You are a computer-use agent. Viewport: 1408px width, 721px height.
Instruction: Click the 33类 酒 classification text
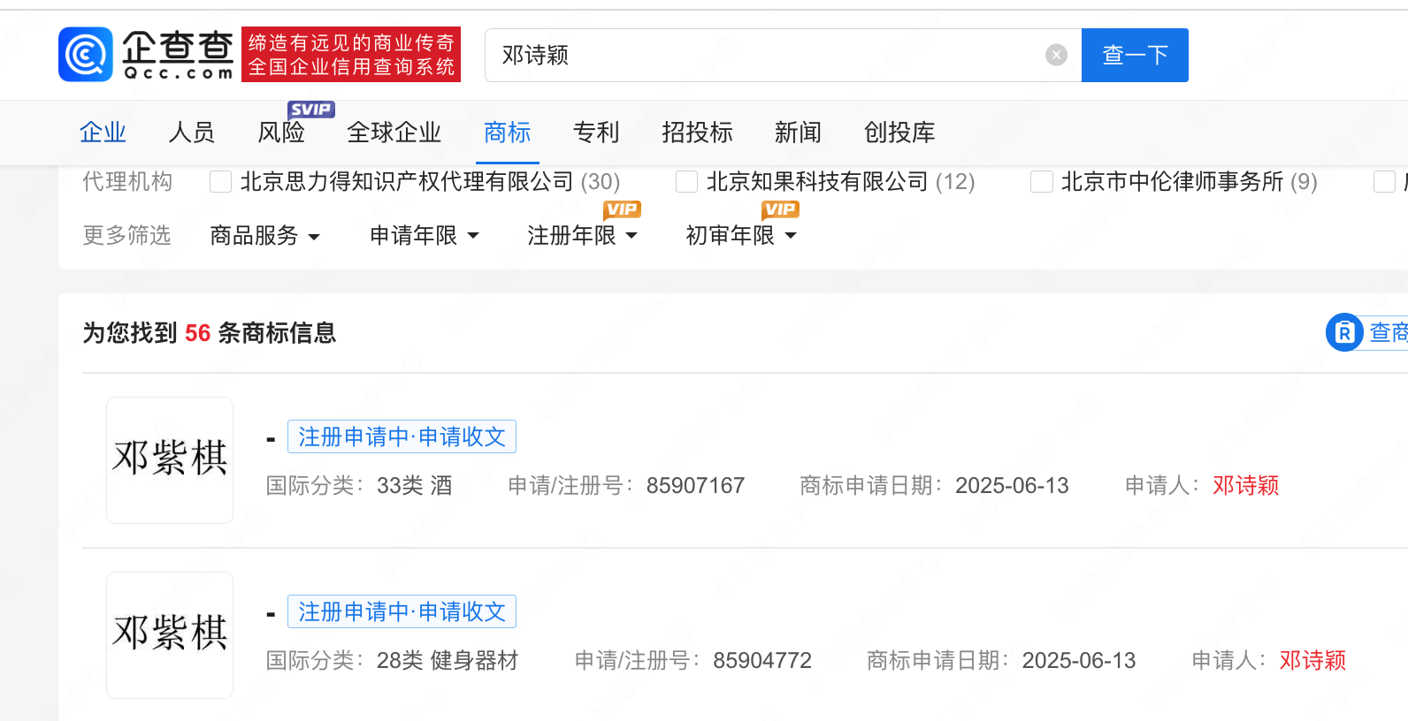coord(415,485)
